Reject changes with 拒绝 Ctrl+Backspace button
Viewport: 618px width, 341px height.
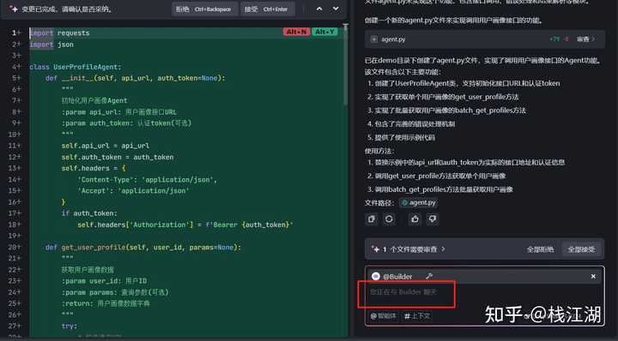pyautogui.click(x=204, y=9)
